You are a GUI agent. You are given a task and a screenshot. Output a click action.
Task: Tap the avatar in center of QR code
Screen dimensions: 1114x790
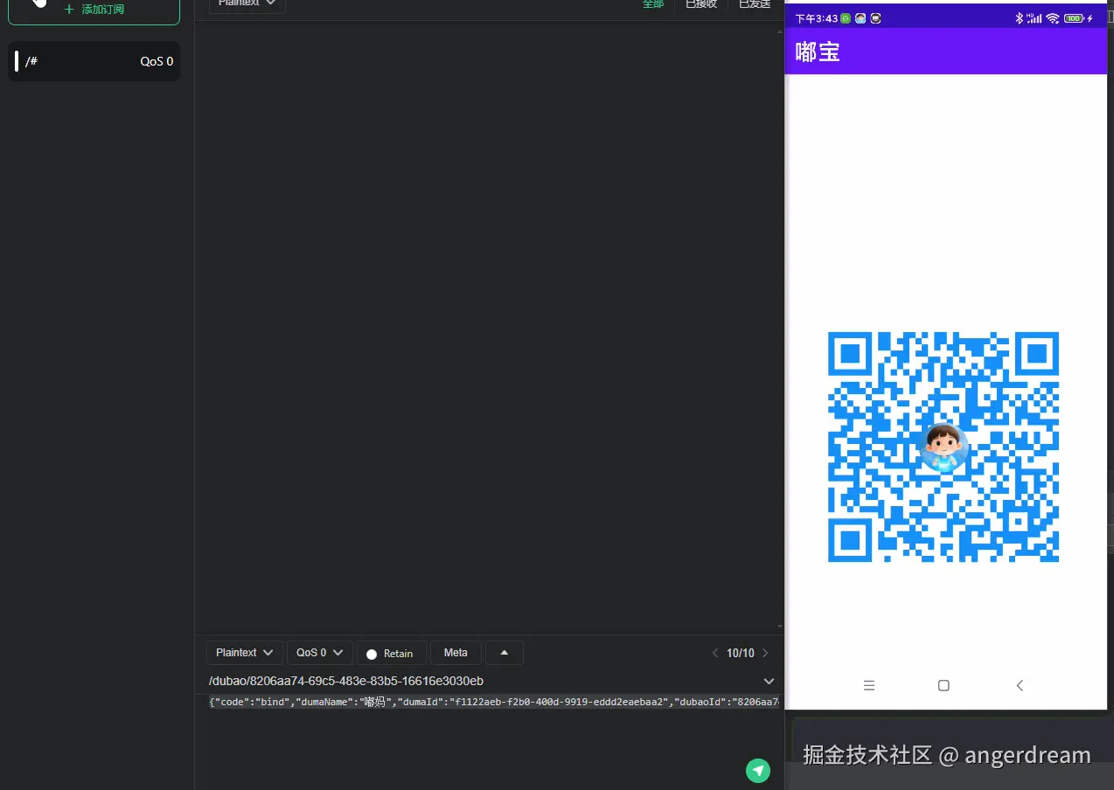tap(944, 447)
